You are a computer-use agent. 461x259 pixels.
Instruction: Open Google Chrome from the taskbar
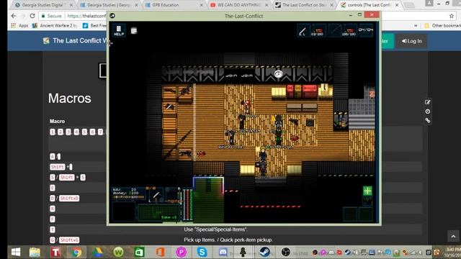coord(76,252)
